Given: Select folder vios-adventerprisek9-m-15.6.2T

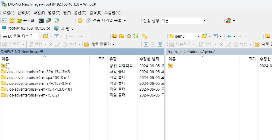Looking at the screenshot, I should [30, 95].
